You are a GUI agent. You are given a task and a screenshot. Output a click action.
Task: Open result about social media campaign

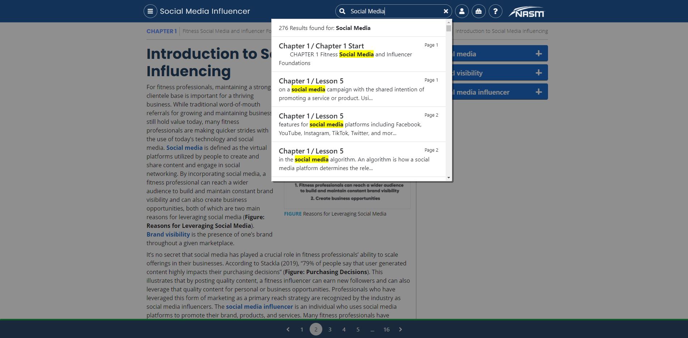(x=358, y=89)
